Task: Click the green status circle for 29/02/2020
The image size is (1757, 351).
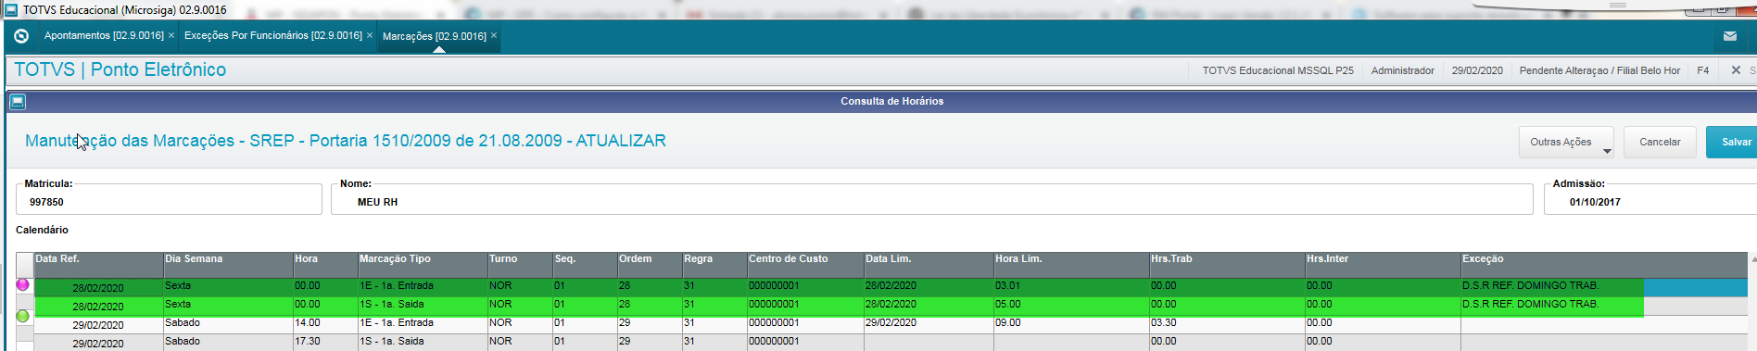Action: click(x=23, y=316)
